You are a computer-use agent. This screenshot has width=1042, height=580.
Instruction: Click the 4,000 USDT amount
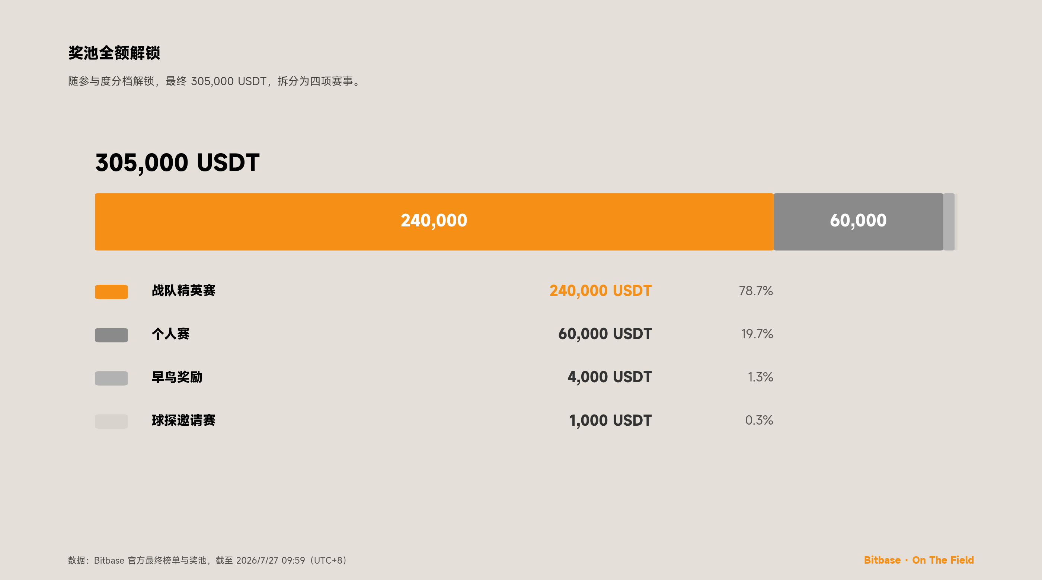pos(610,377)
